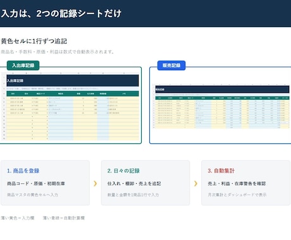
Task: Click the green 入出庫記録 label badge
Action: 23,65
